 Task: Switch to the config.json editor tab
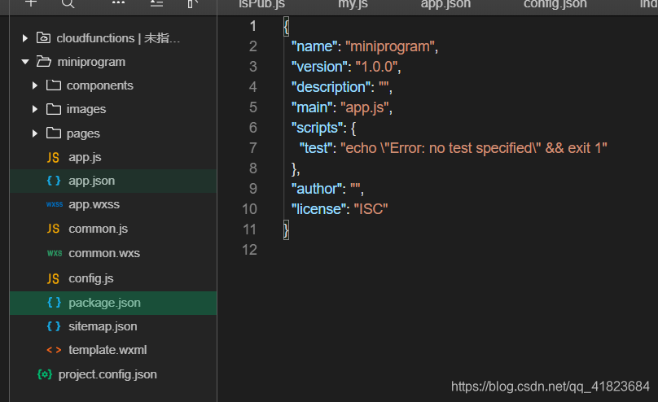pos(555,4)
